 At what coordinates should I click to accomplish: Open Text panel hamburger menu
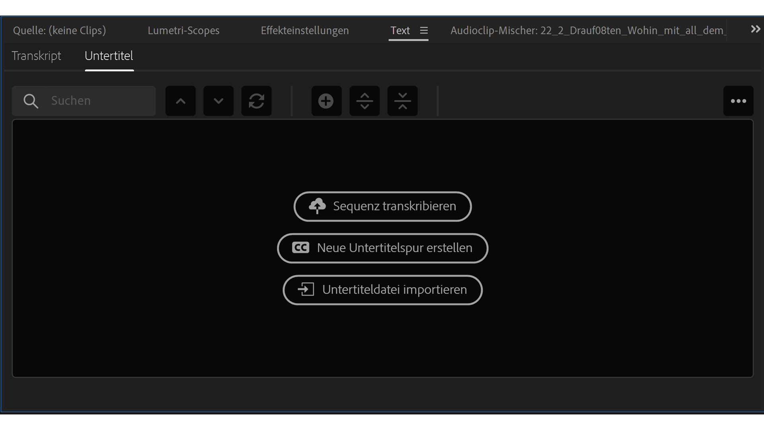pos(424,31)
